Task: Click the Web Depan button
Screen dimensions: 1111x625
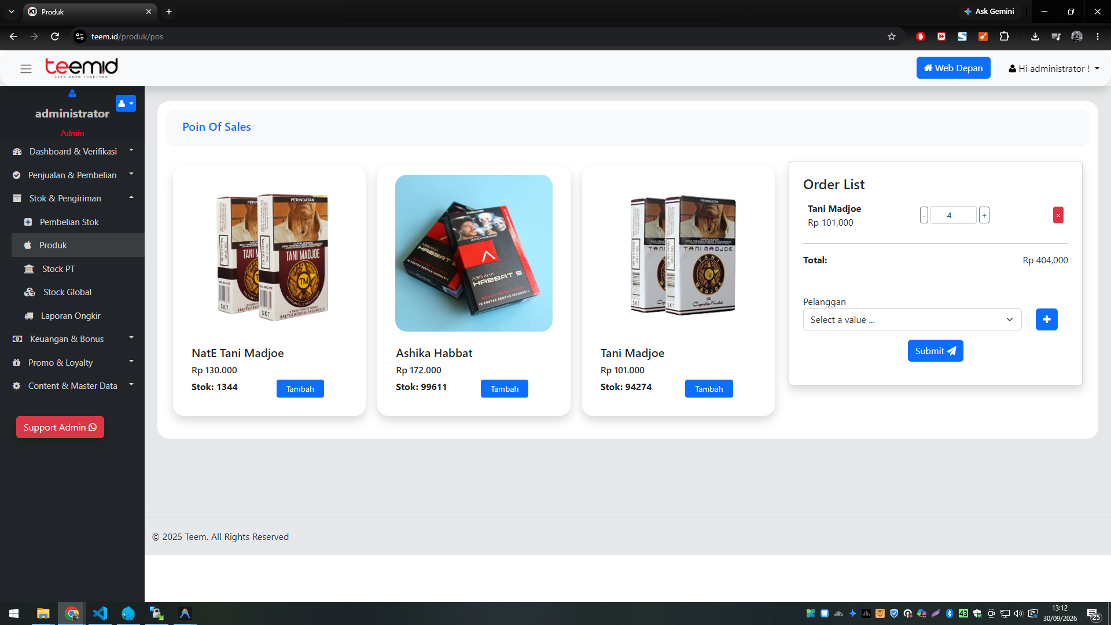Action: point(953,68)
